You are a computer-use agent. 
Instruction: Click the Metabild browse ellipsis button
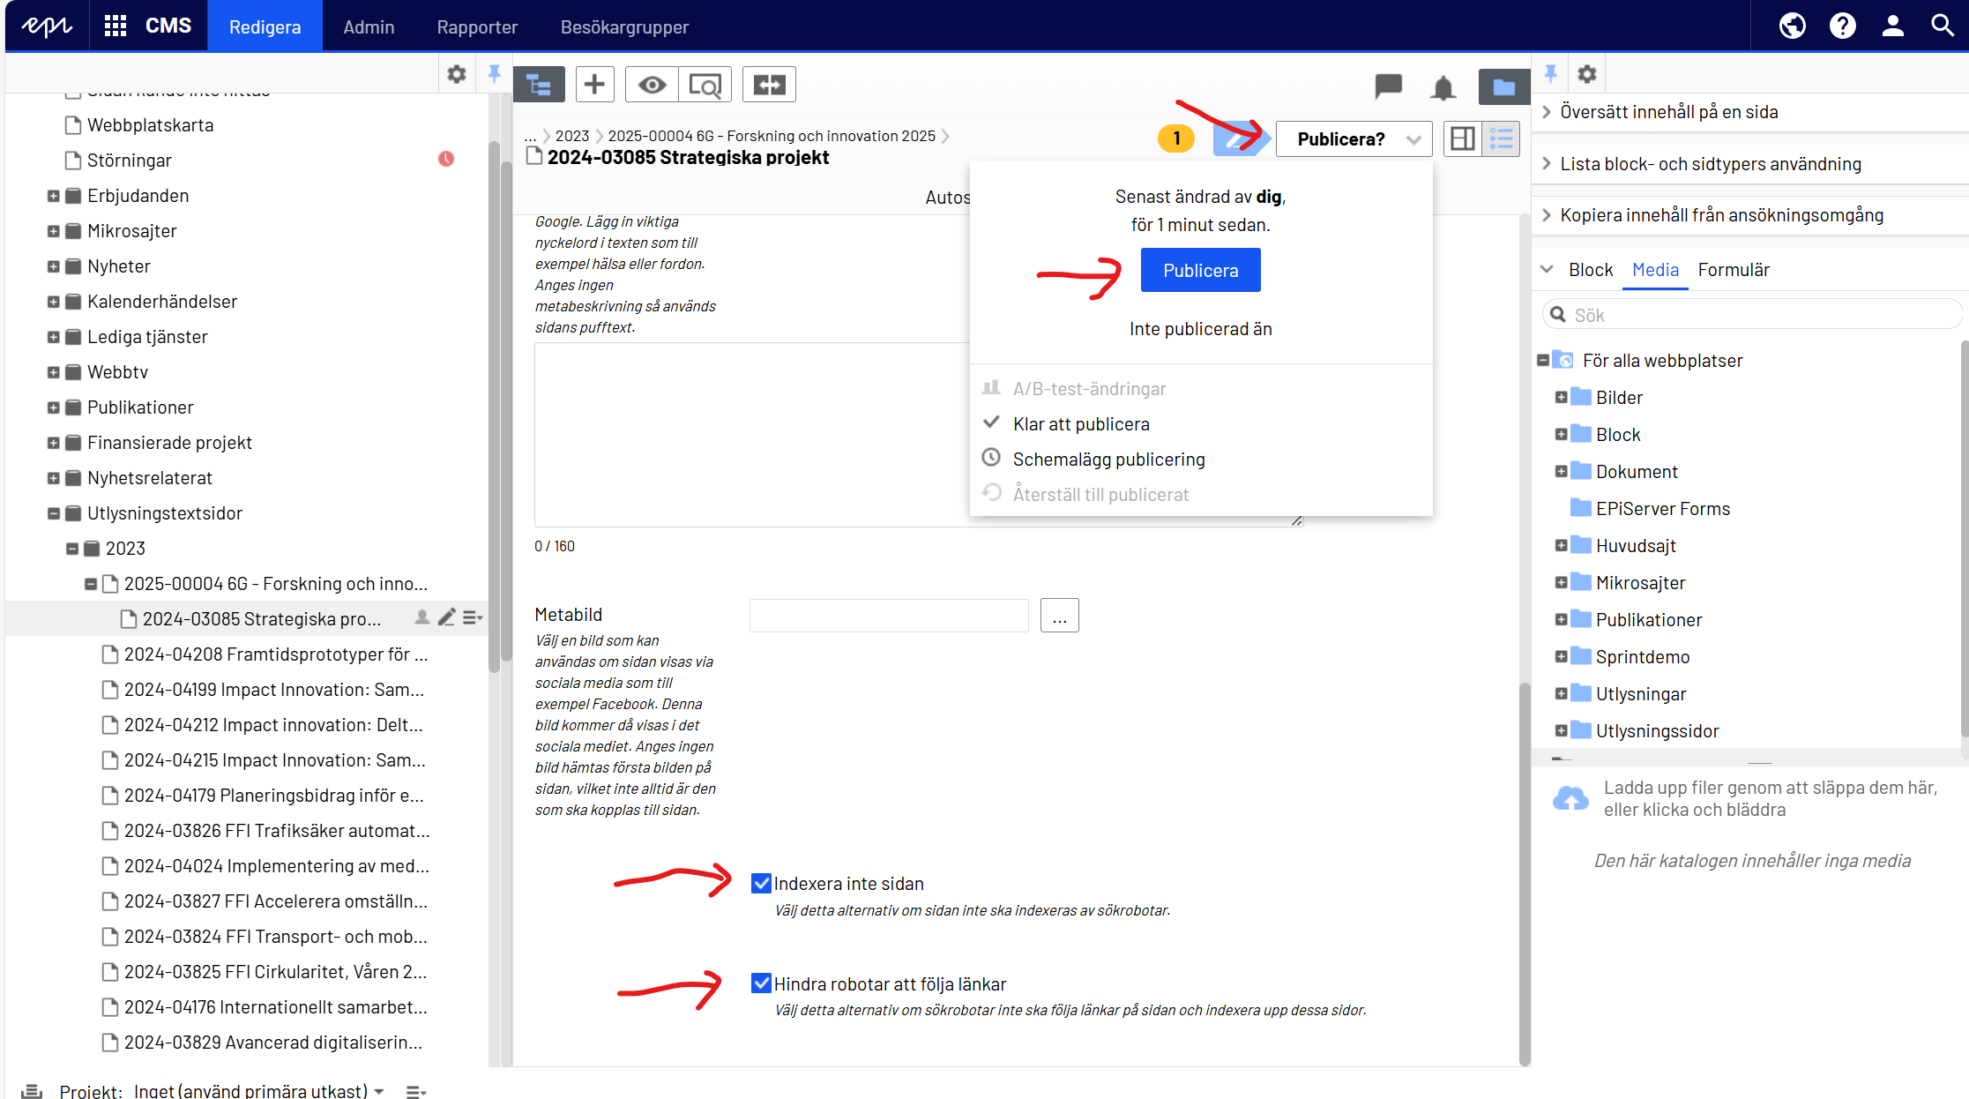tap(1059, 616)
